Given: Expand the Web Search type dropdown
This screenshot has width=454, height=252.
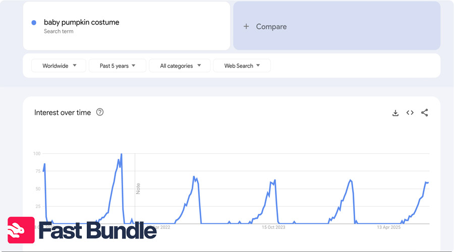Looking at the screenshot, I should pyautogui.click(x=242, y=66).
